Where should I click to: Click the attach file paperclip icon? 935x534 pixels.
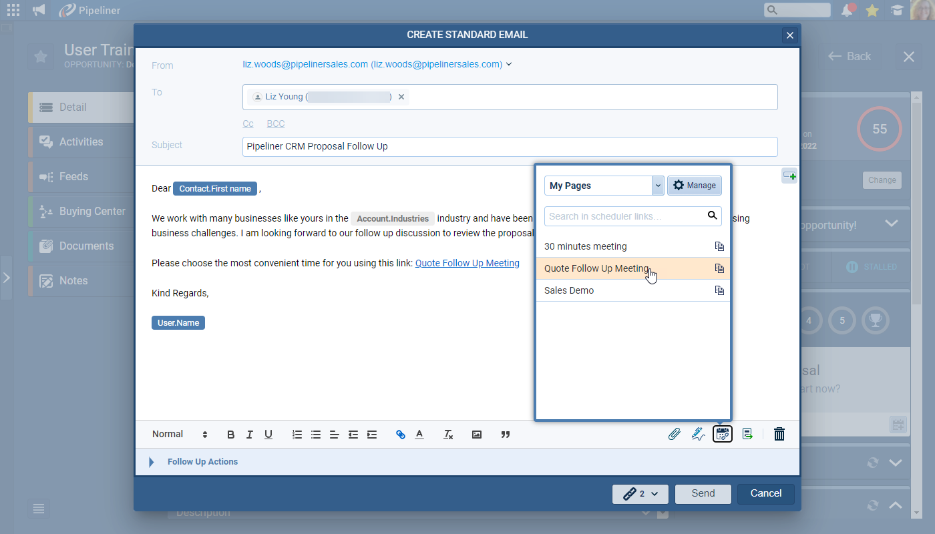[675, 435]
